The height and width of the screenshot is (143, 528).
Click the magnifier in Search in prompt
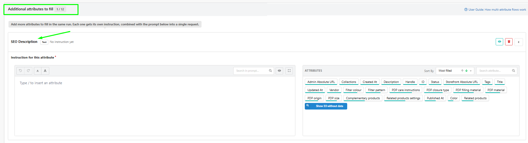tap(270, 71)
